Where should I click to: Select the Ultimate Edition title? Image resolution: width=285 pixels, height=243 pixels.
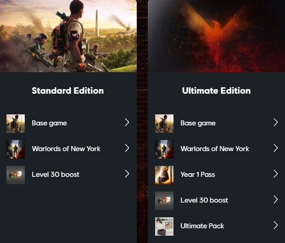coord(216,90)
